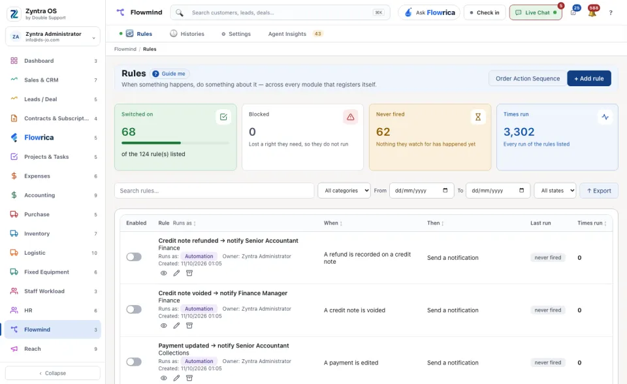Click the global search customers field

click(x=280, y=13)
